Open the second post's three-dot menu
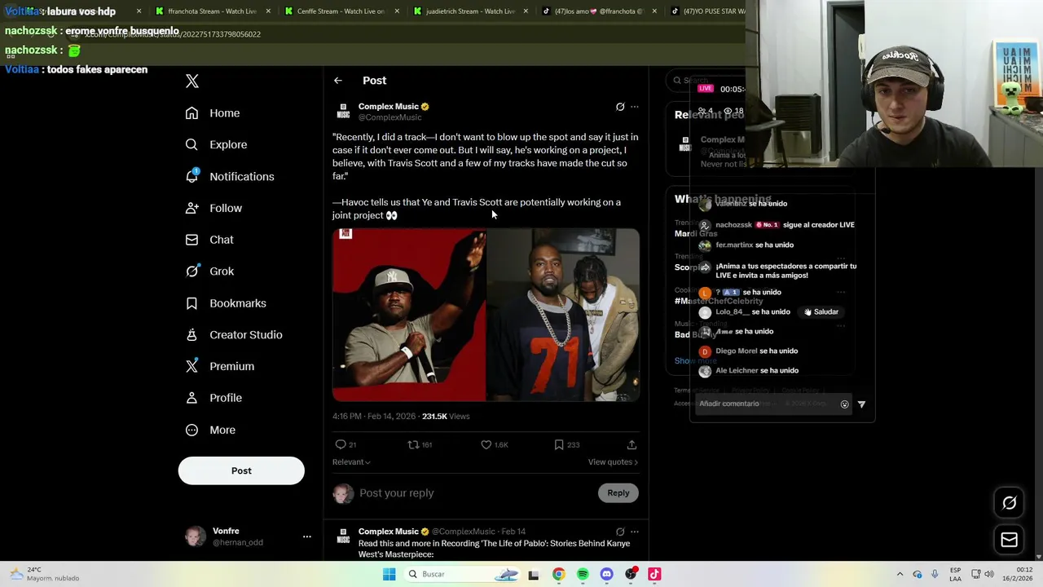The image size is (1043, 587). [x=635, y=532]
